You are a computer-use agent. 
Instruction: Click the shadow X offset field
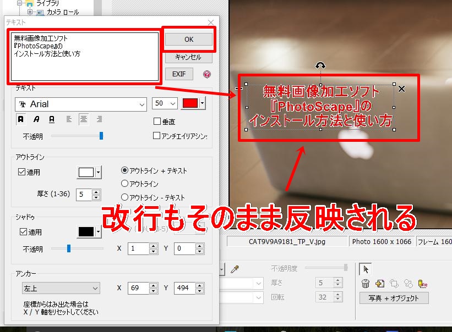click(x=139, y=248)
